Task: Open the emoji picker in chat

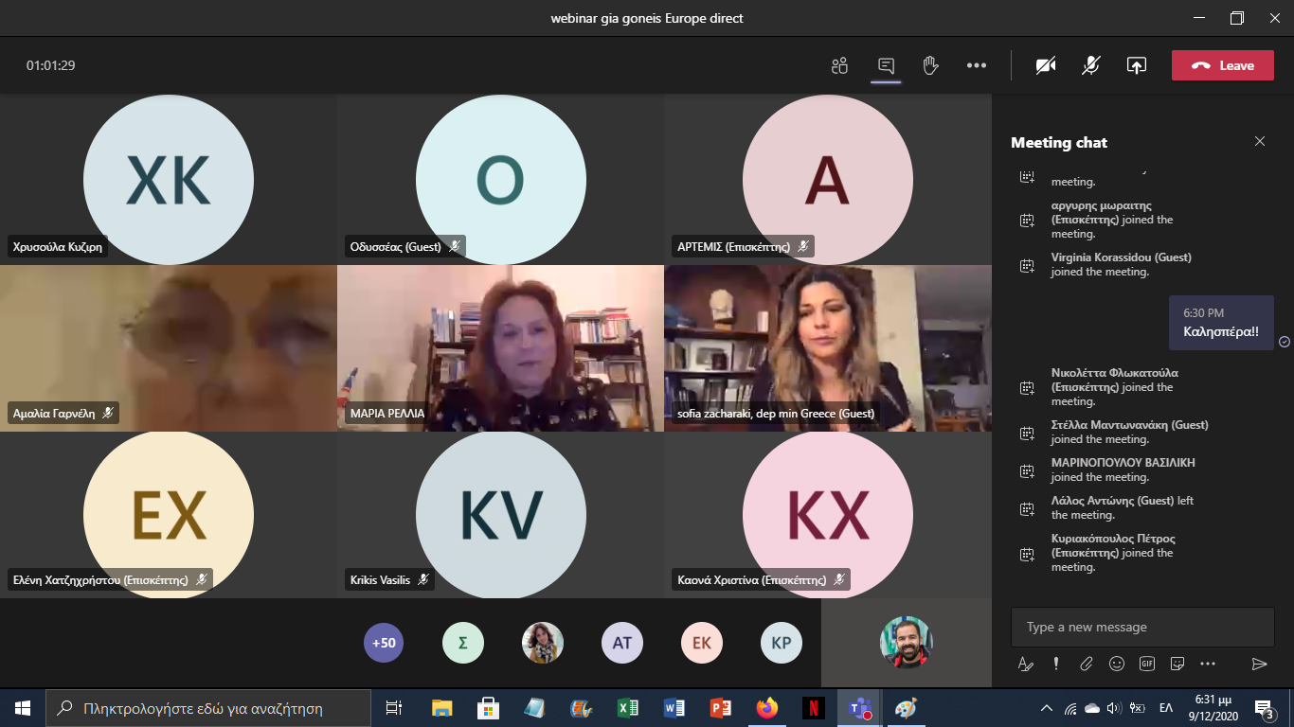Action: 1117,664
